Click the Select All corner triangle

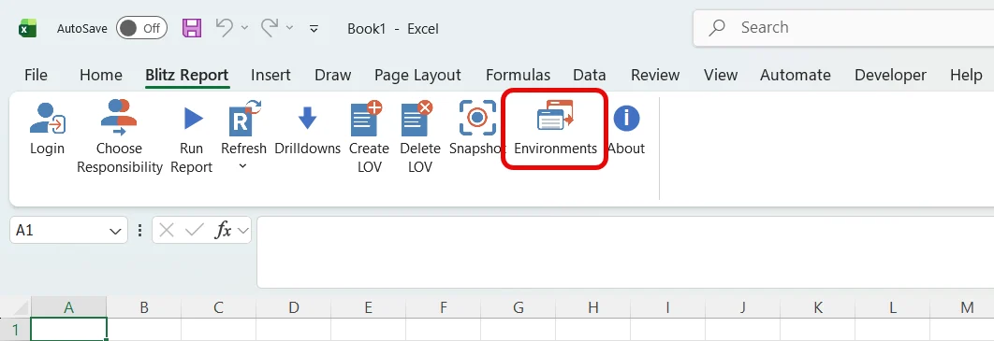click(20, 307)
